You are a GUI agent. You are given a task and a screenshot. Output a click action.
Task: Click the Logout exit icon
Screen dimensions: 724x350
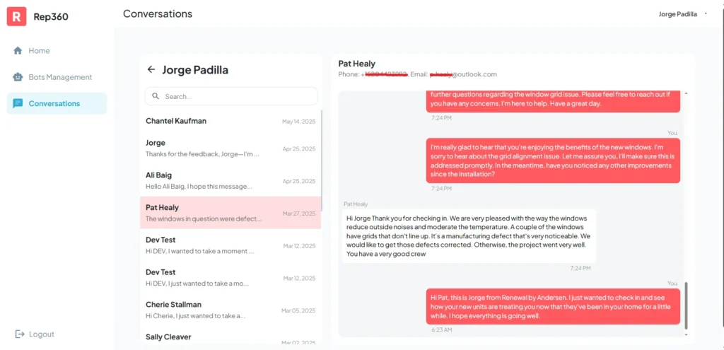click(20, 334)
